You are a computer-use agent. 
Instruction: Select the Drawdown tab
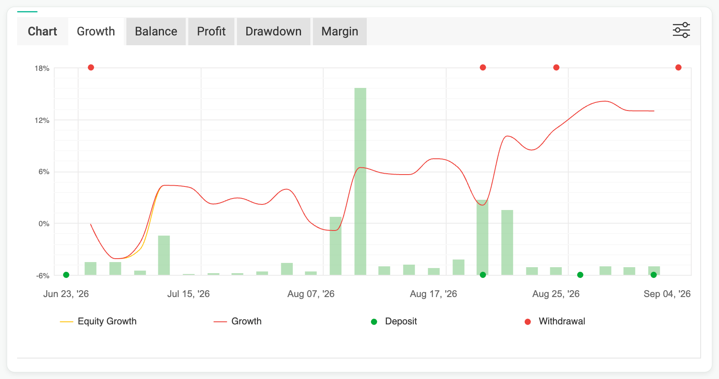point(274,32)
